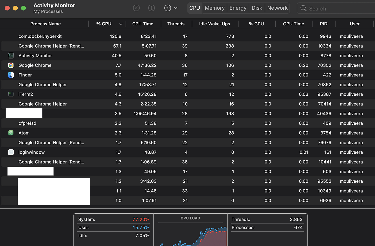Toggle sort direction arrow in % CPU header

pyautogui.click(x=121, y=24)
